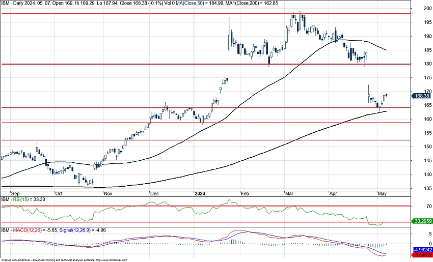Click the bold 2024 year label
The height and width of the screenshot is (262, 433).
coord(200,194)
